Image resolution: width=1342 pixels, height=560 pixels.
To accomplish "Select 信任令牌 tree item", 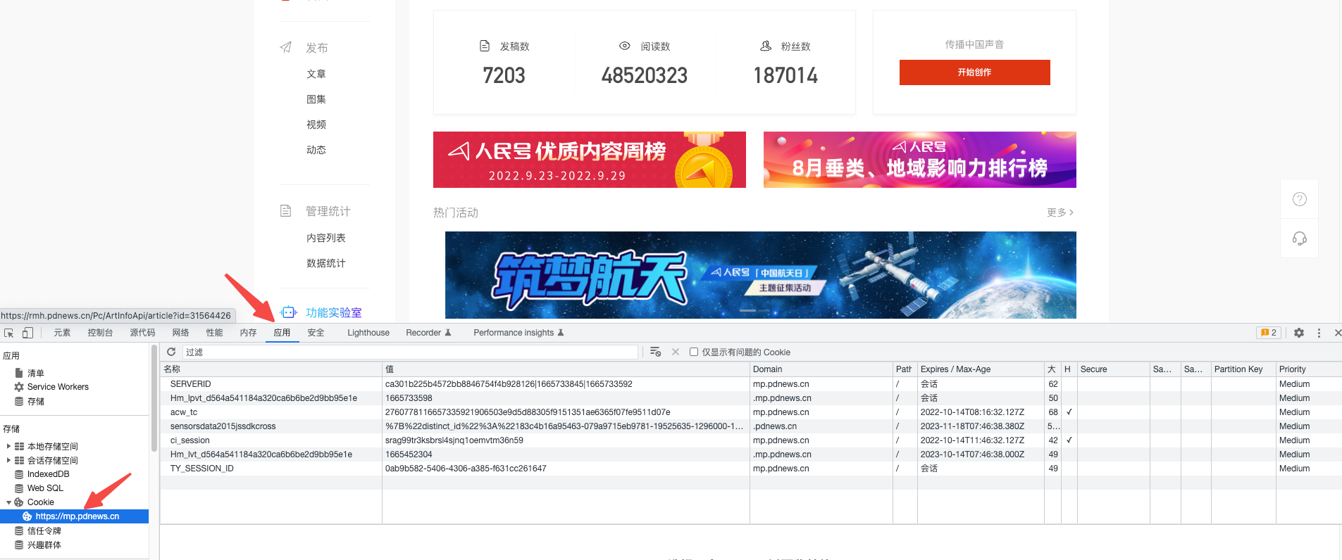I will point(44,530).
